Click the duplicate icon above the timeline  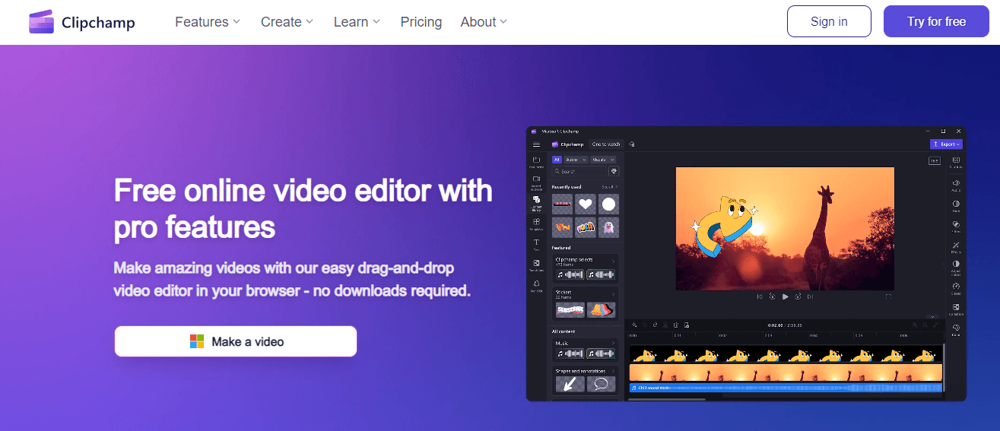click(x=687, y=325)
